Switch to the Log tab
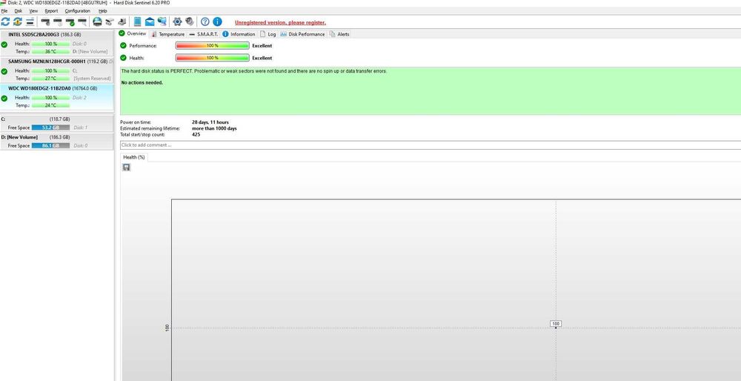Screen dimensions: 741x381 (268, 34)
